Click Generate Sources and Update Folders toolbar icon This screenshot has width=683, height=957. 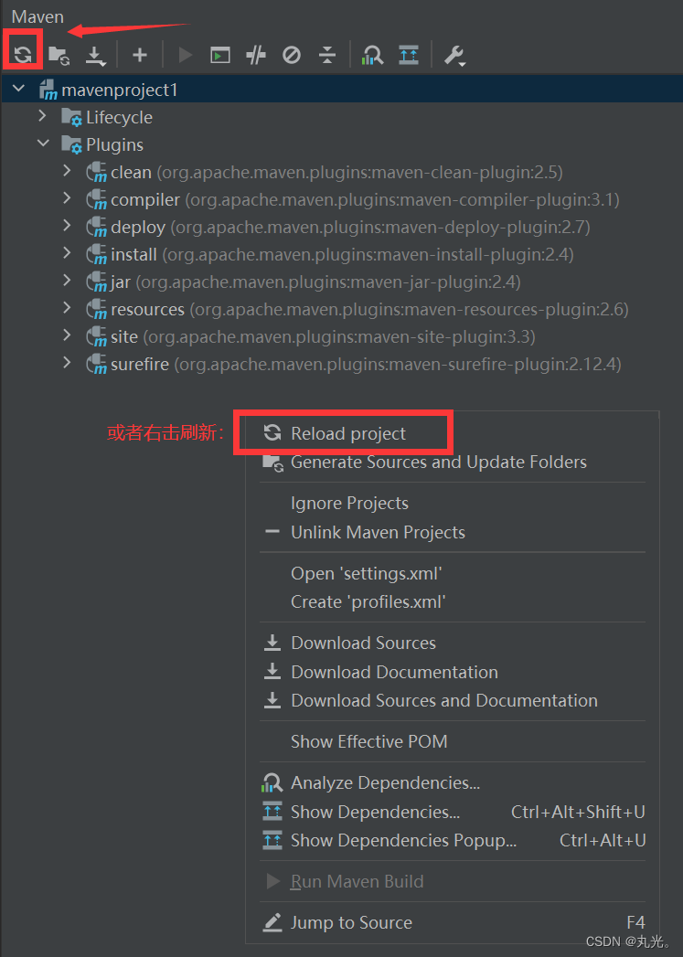click(59, 56)
